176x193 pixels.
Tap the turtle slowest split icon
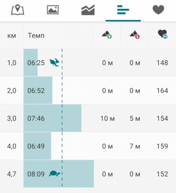tap(54, 174)
